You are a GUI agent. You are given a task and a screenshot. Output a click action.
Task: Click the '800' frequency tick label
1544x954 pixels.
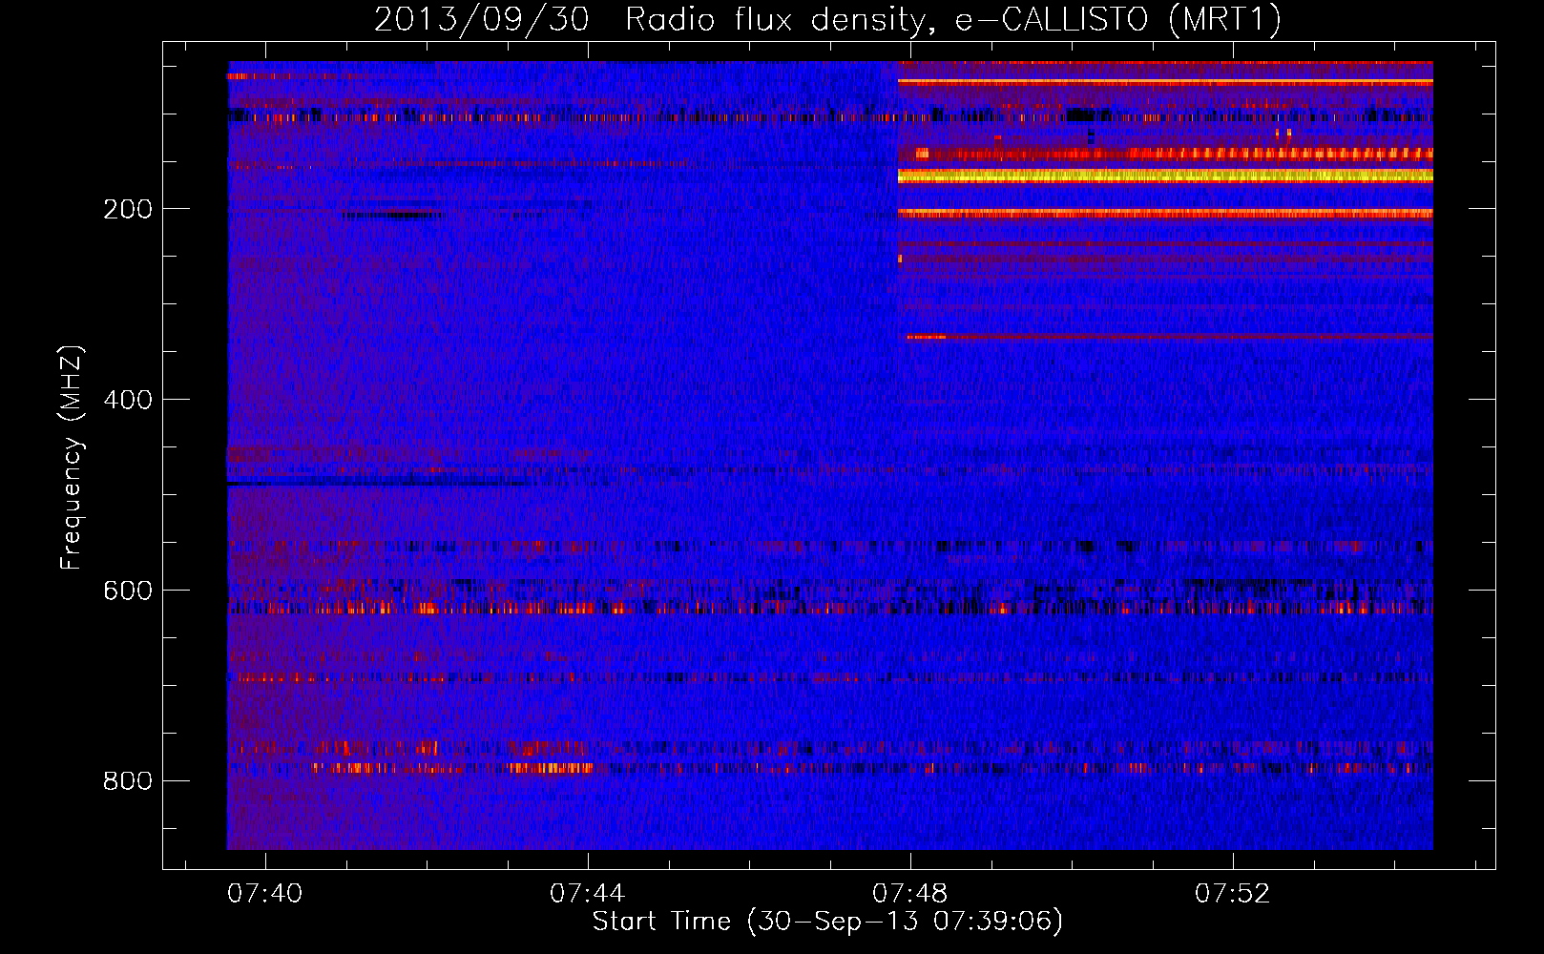click(128, 781)
